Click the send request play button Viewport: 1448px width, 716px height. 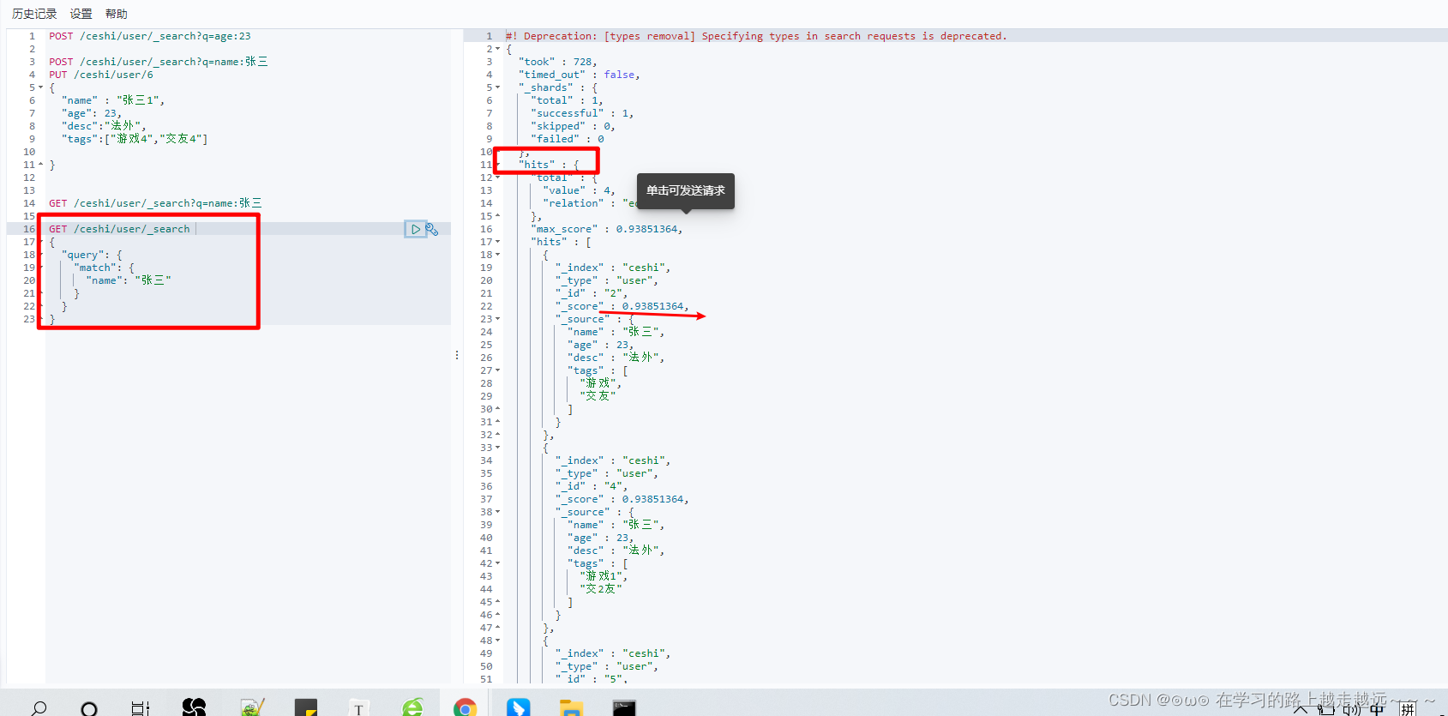[x=415, y=229]
